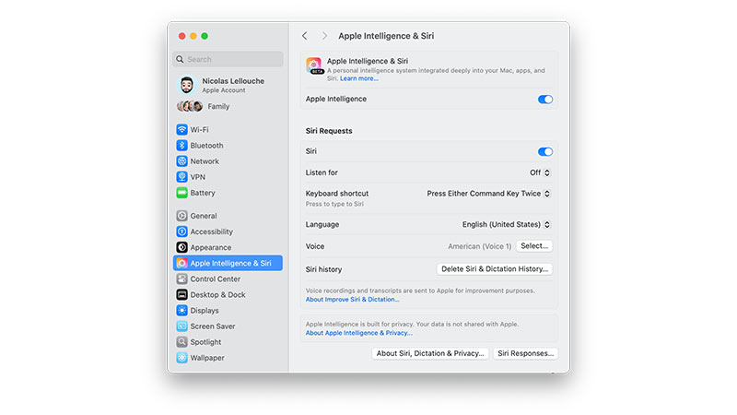Open the Language dropdown menu
Viewport: 737px width, 415px height.
(506, 224)
